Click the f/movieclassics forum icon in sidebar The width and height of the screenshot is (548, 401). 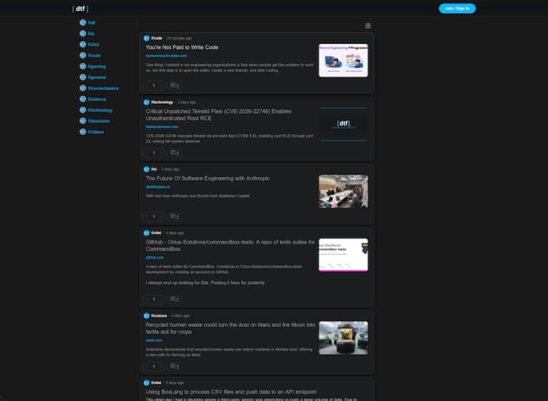pos(83,88)
